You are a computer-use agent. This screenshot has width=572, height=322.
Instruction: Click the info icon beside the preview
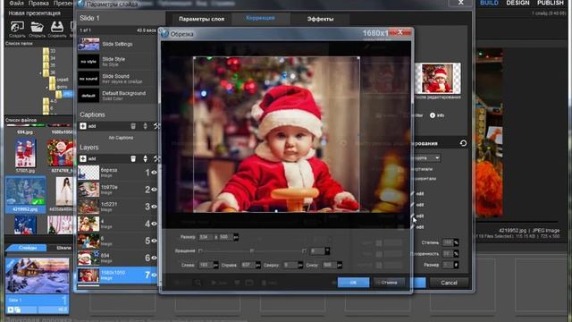tap(433, 115)
